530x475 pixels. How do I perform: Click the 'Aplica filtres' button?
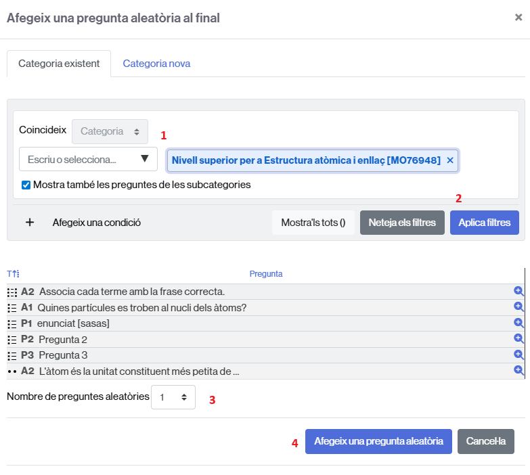[485, 223]
